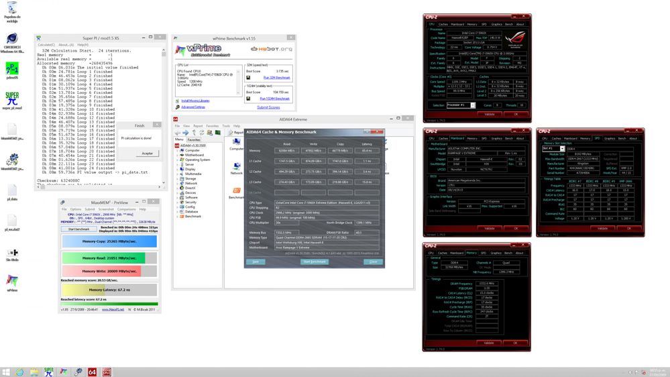
Task: Click AIDA64 toolbar Back arrow
Action: click(177, 133)
